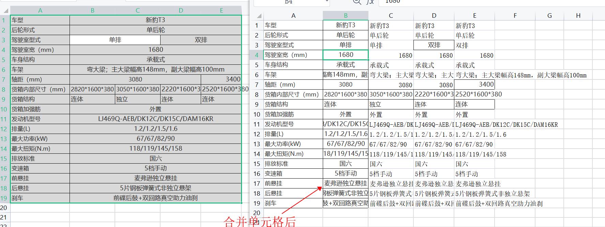605x227 pixels.
Task: Click merged 3080 cell in gray-shaded sheet
Action: [x=135, y=79]
